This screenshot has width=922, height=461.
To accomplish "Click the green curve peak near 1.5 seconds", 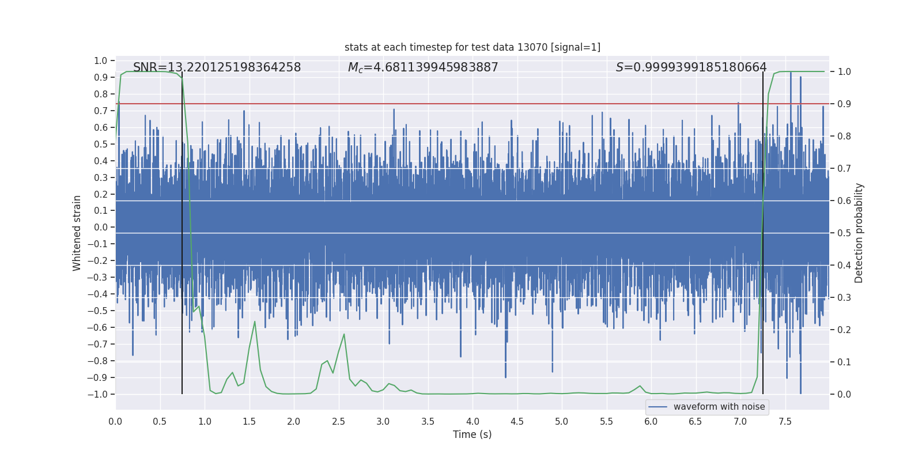I will coord(255,322).
